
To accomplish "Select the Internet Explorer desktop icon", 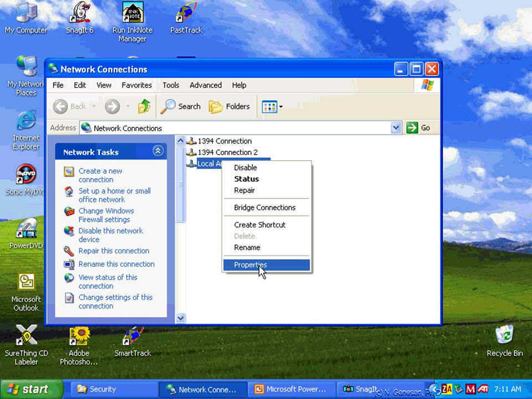I will pyautogui.click(x=26, y=130).
